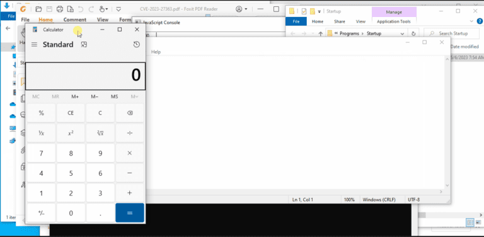Click the M− memory subtract button

coord(95,96)
